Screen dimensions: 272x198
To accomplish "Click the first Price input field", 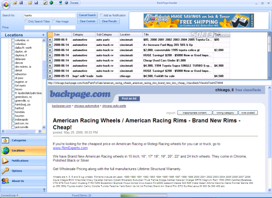I will point(37,27).
